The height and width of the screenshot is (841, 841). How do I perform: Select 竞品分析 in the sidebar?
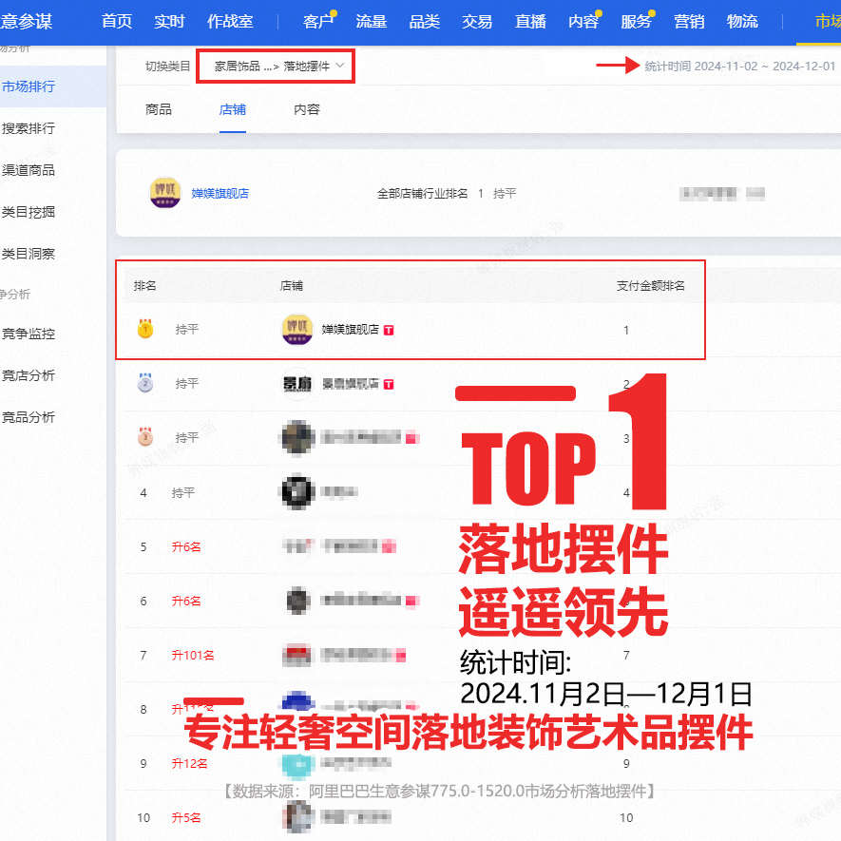click(29, 417)
